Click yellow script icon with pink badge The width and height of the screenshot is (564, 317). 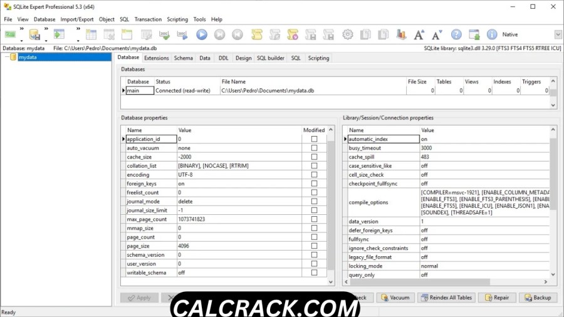[x=293, y=34]
